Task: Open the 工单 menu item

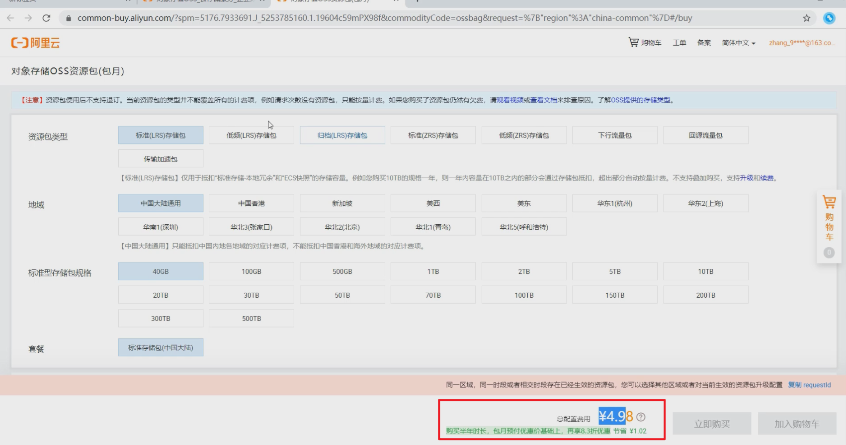Action: pyautogui.click(x=679, y=43)
